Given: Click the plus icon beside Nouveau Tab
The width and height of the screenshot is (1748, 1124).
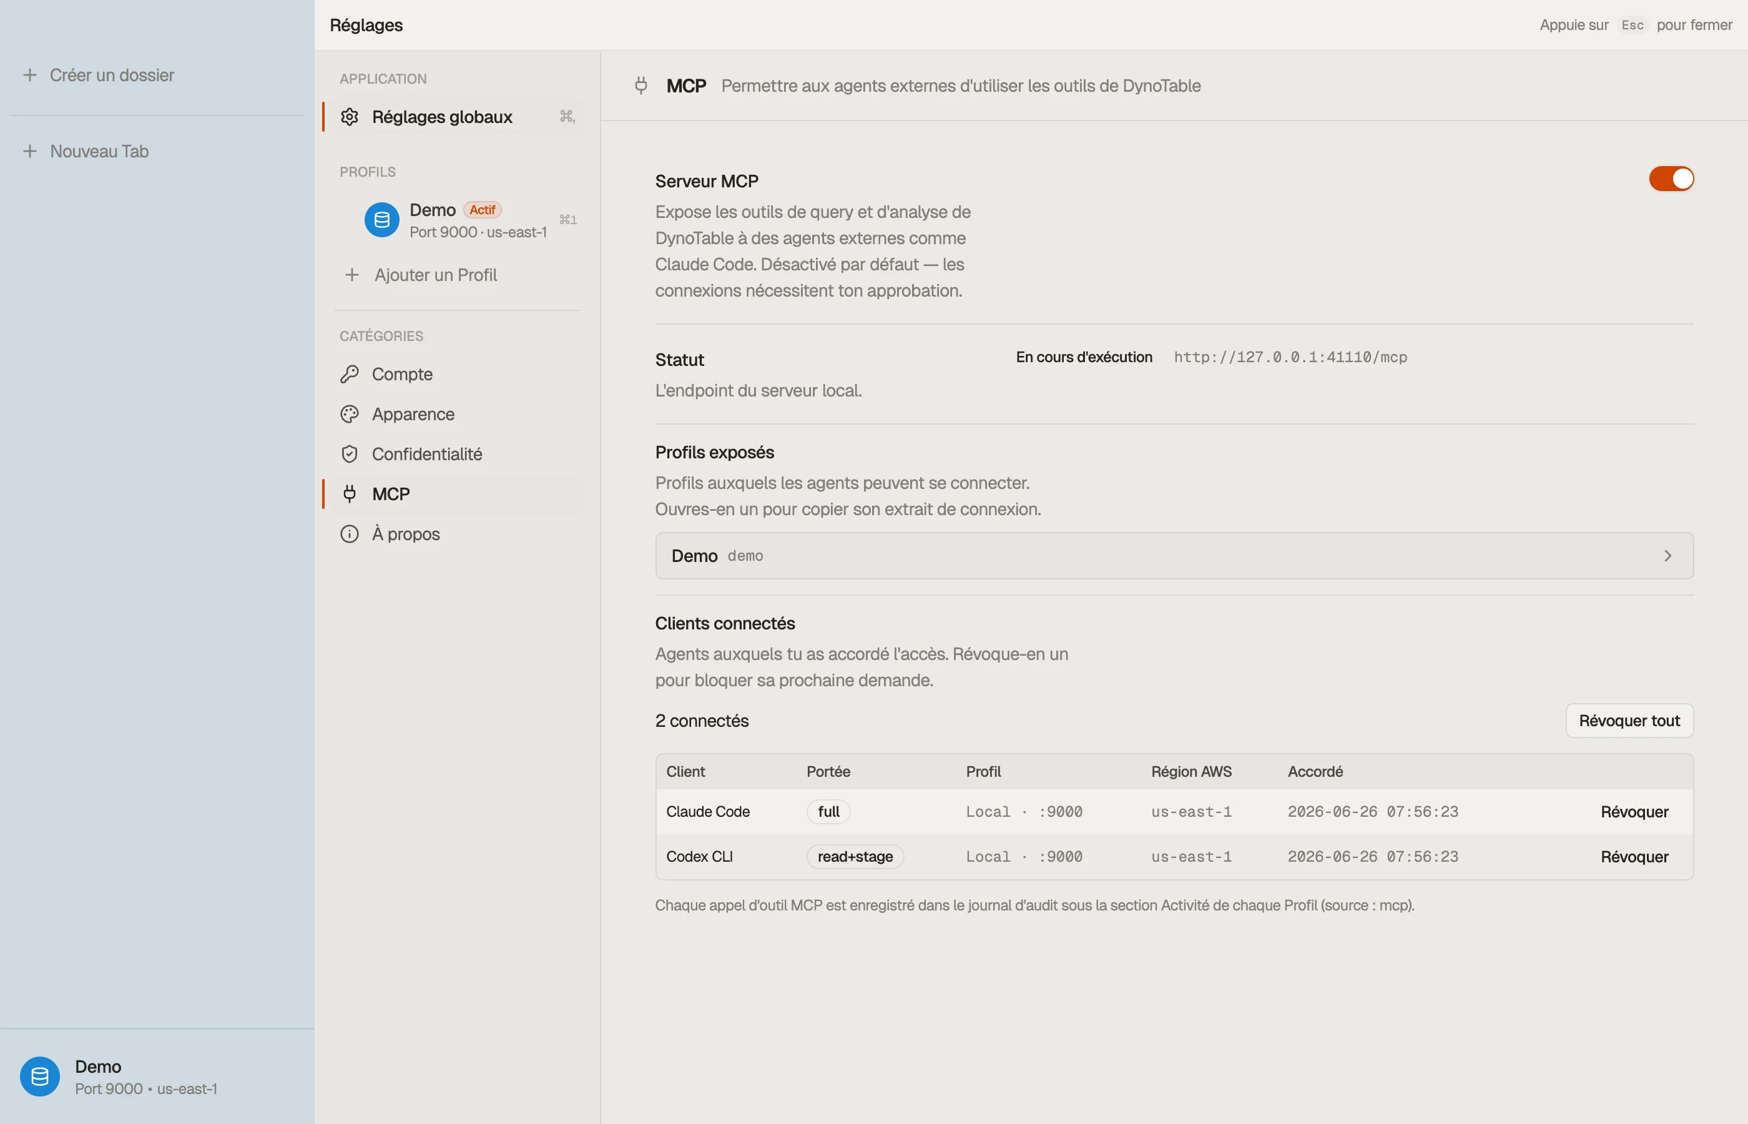Looking at the screenshot, I should point(30,151).
